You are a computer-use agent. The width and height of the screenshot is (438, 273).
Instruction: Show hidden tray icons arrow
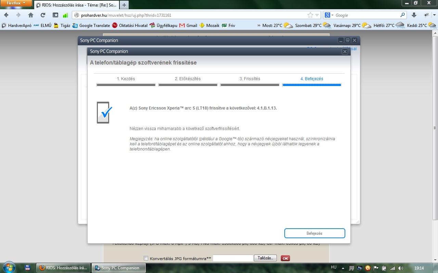click(x=343, y=268)
